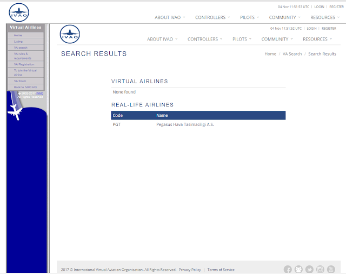The image size is (346, 280).
Task: Expand the outer COMMUNITY dropdown
Action: point(284,17)
